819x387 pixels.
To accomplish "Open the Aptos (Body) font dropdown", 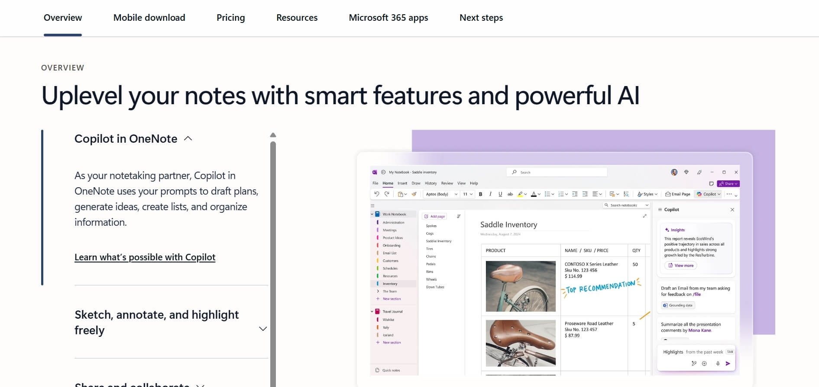I will point(441,194).
